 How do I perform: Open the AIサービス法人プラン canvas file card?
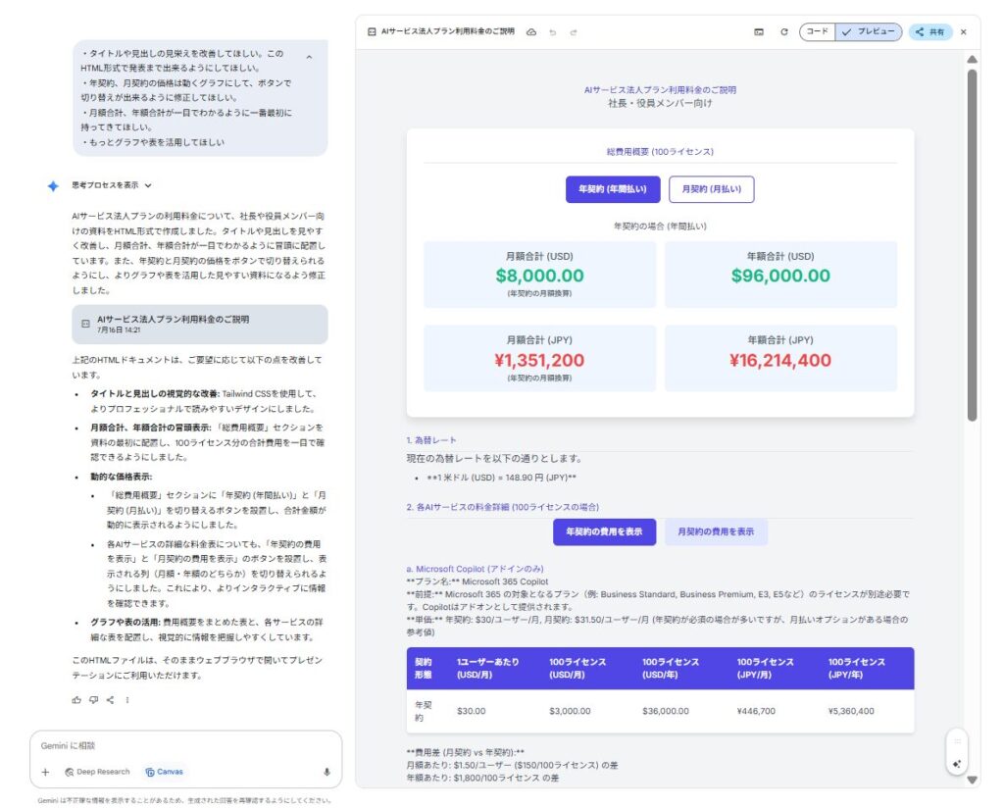point(200,324)
